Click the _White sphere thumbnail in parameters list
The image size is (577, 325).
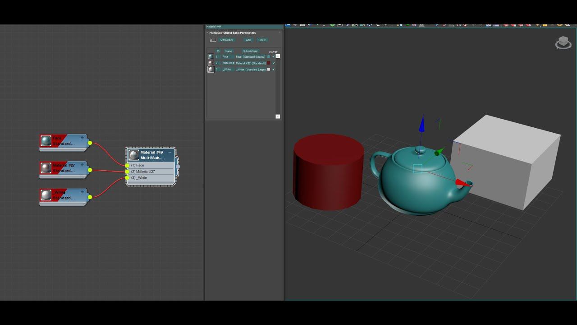(x=211, y=70)
